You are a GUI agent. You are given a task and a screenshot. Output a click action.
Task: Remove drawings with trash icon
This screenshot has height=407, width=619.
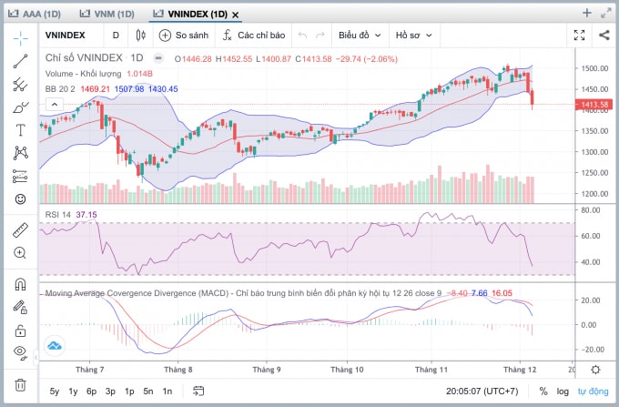click(21, 384)
